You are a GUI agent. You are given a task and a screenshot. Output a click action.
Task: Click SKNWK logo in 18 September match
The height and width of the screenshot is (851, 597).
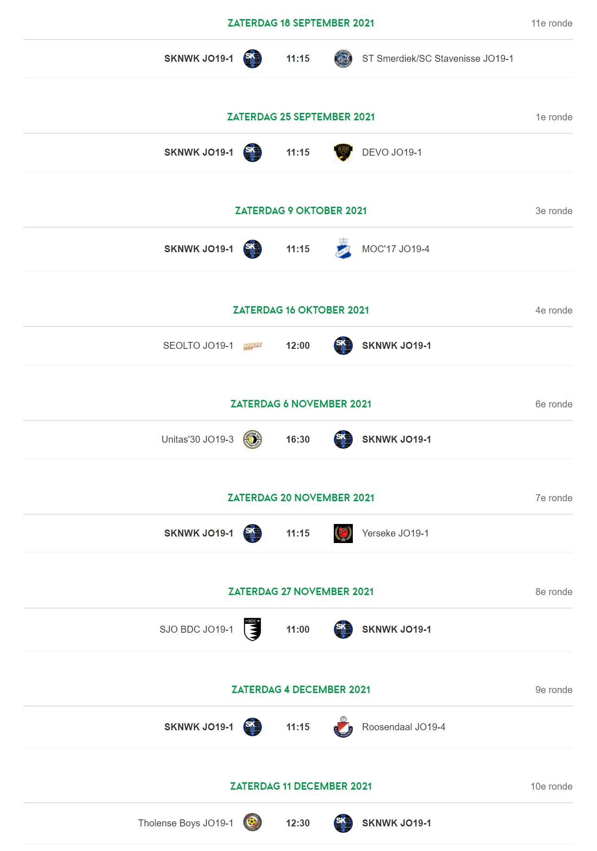(x=253, y=59)
